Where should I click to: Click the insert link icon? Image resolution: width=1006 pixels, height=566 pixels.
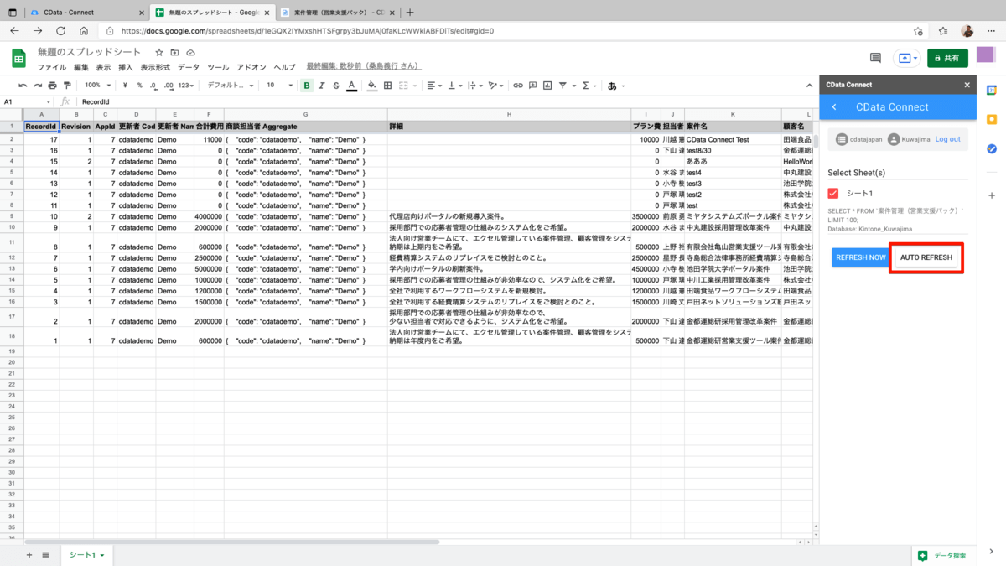[518, 86]
